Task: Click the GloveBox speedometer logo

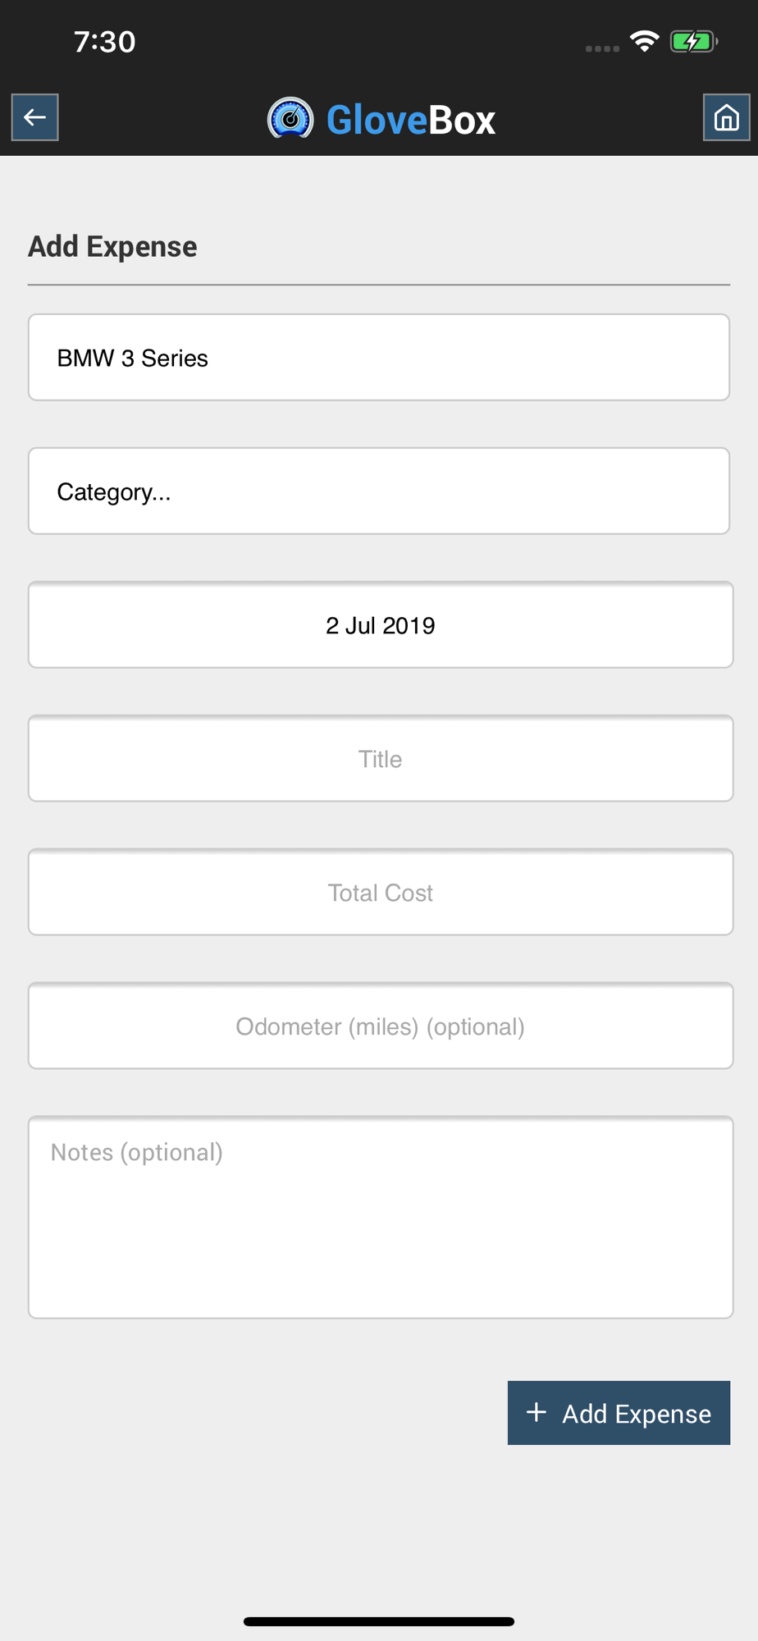Action: (x=290, y=118)
